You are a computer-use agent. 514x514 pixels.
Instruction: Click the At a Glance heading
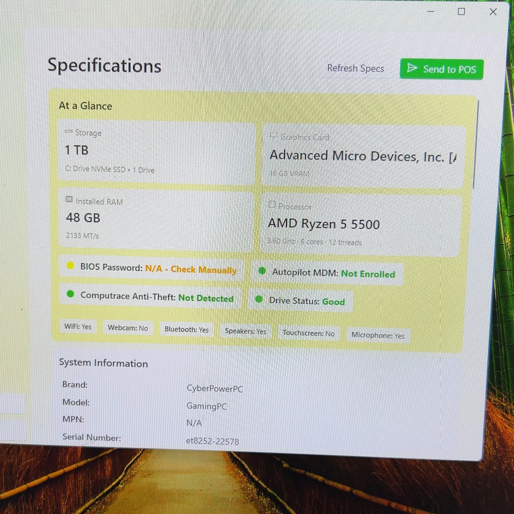(85, 105)
